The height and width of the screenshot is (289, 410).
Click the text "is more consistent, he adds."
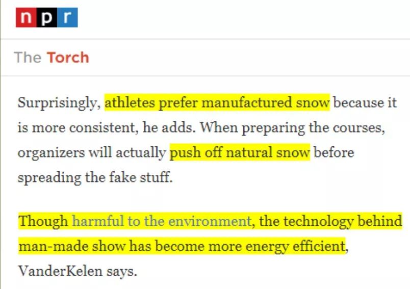(x=106, y=127)
